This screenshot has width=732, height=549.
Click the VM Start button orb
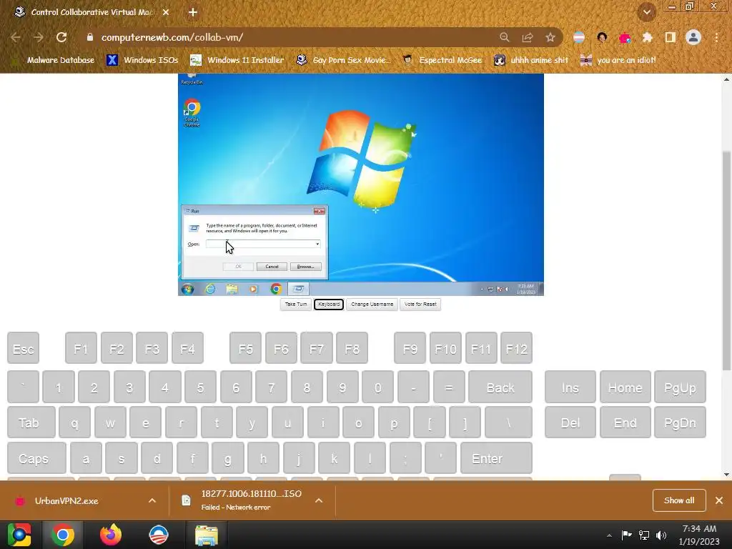pos(188,290)
